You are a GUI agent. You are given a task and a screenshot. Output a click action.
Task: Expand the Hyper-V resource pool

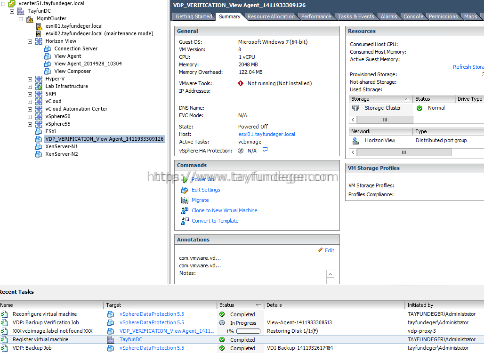(x=30, y=79)
